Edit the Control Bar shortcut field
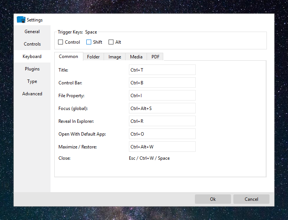Image resolution: width=288 pixels, height=220 pixels. coord(162,82)
